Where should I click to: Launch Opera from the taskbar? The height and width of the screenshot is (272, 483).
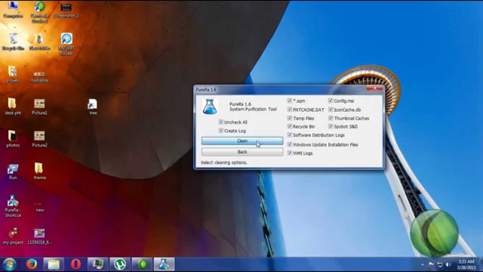coord(75,264)
